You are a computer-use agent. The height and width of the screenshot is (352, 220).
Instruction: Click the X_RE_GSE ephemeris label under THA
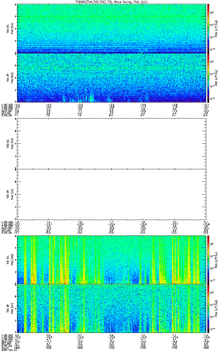point(6,105)
